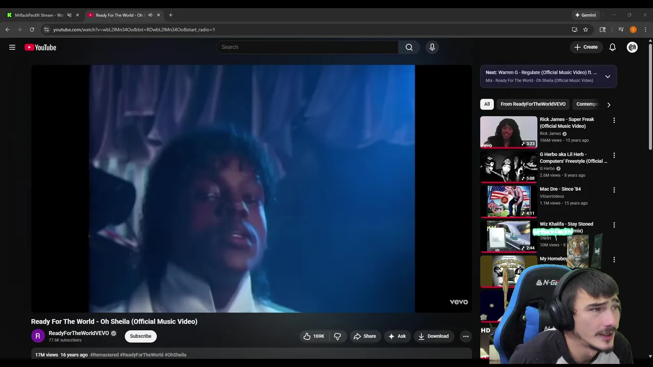Screen dimensions: 653x367
Task: Open options for Wiz Khalifa Stay Stoned
Action: pos(614,225)
